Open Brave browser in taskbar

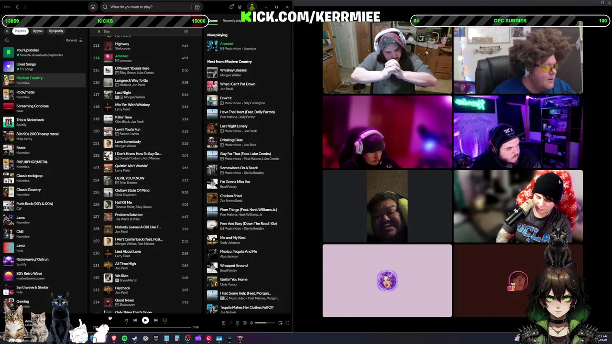click(114, 338)
